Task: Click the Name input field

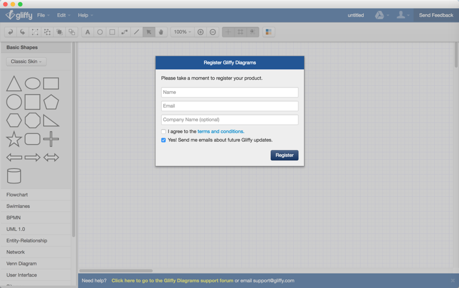Action: [x=230, y=92]
